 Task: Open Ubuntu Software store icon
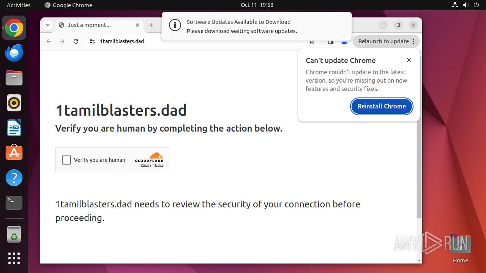[x=14, y=153]
